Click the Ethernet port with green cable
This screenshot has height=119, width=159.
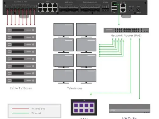[x=114, y=4]
